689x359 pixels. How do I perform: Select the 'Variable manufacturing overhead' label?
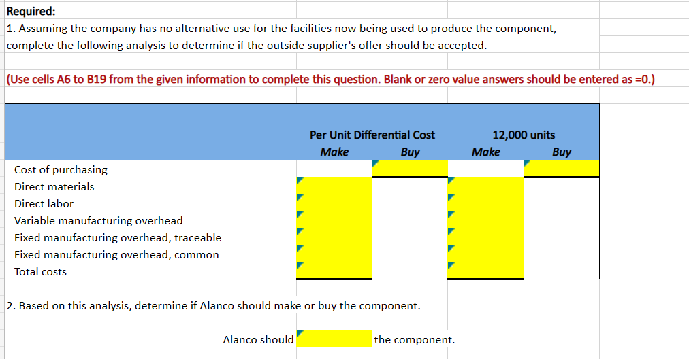(x=99, y=221)
